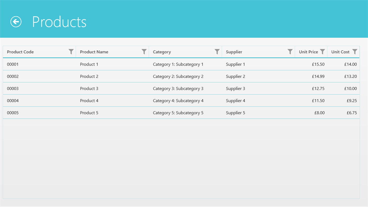Open the Category column filter
368x207 pixels.
[x=217, y=52]
